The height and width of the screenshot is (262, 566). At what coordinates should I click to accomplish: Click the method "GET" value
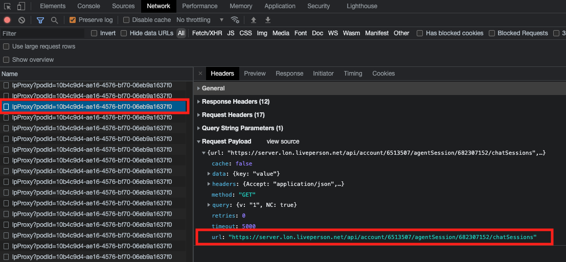(x=247, y=195)
